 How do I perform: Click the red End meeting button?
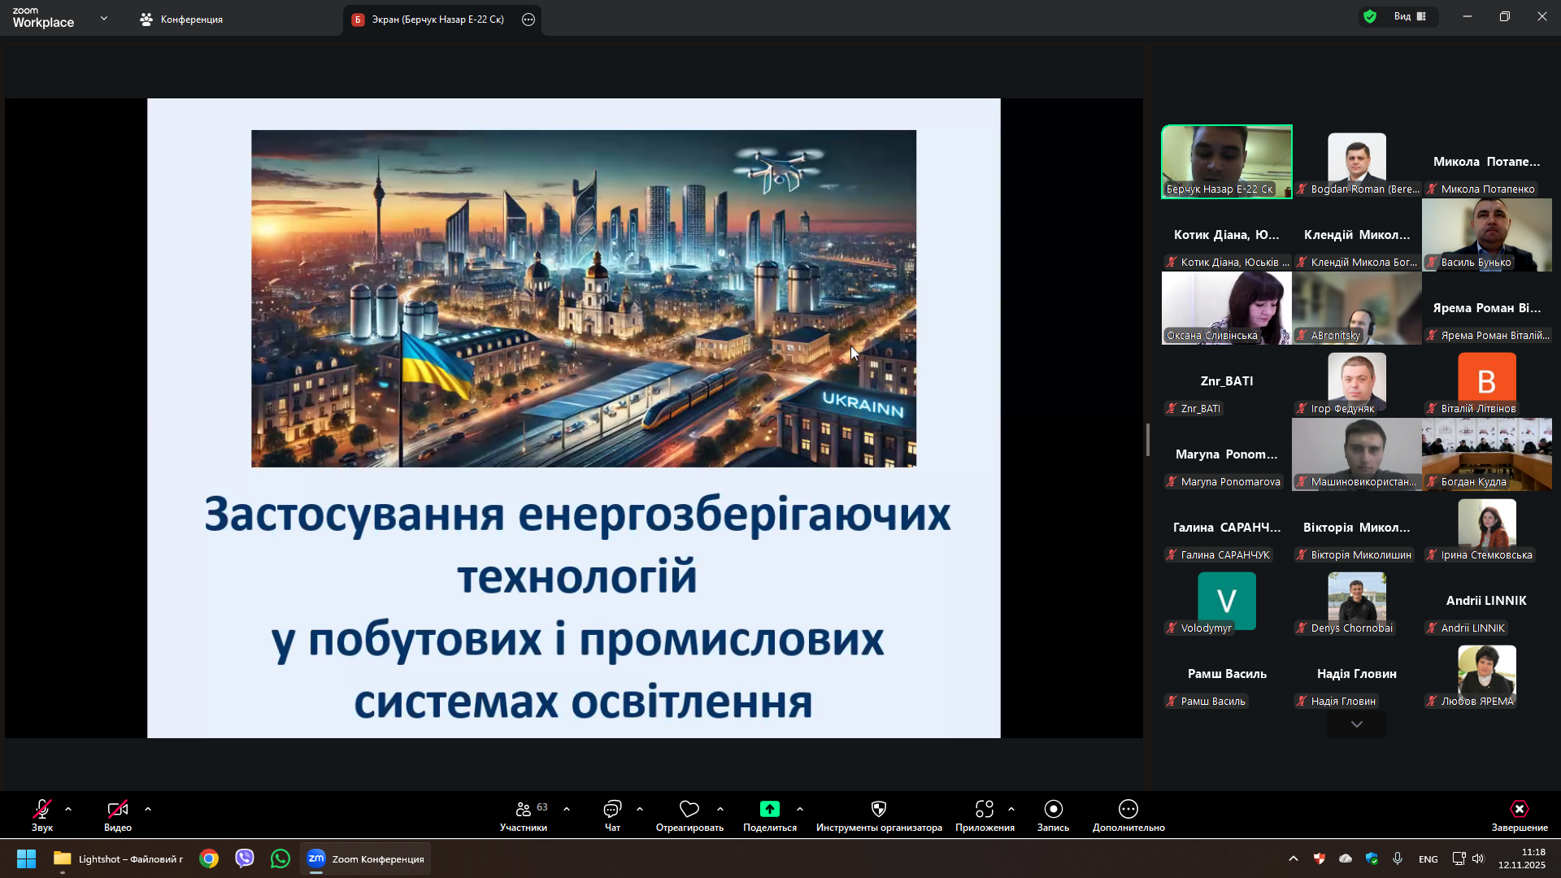pyautogui.click(x=1519, y=810)
